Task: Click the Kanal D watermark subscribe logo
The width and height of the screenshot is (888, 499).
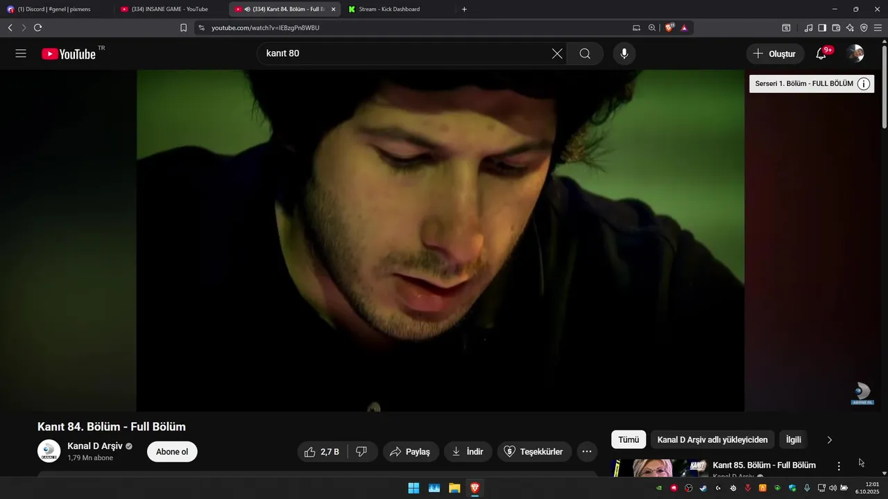Action: coord(862,393)
